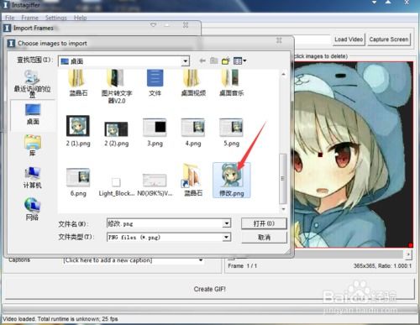Select the 2 (1).png file
The height and width of the screenshot is (325, 420).
pyautogui.click(x=78, y=131)
